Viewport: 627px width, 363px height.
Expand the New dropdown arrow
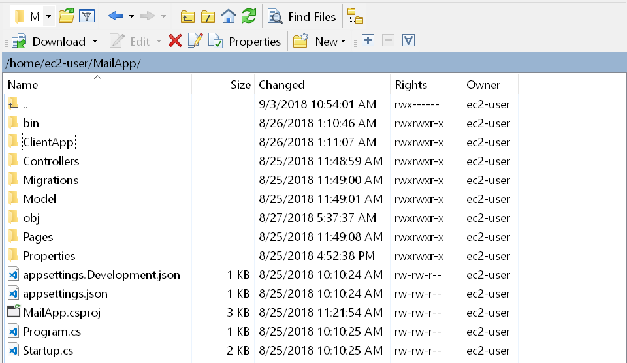coord(343,41)
